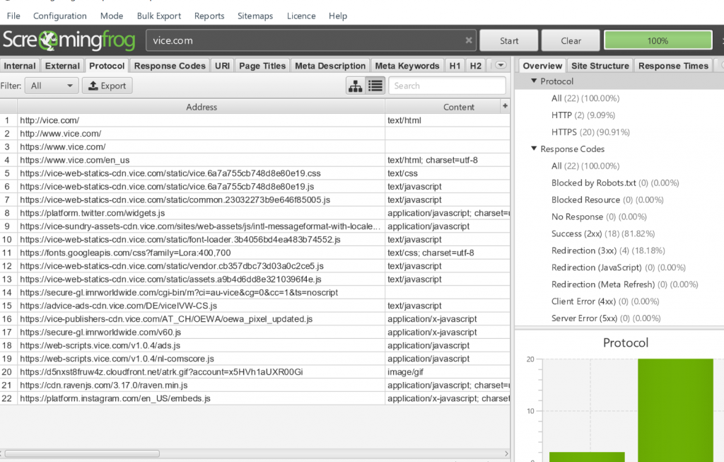Click the image/gif content cell
The height and width of the screenshot is (462, 724).
(448, 372)
